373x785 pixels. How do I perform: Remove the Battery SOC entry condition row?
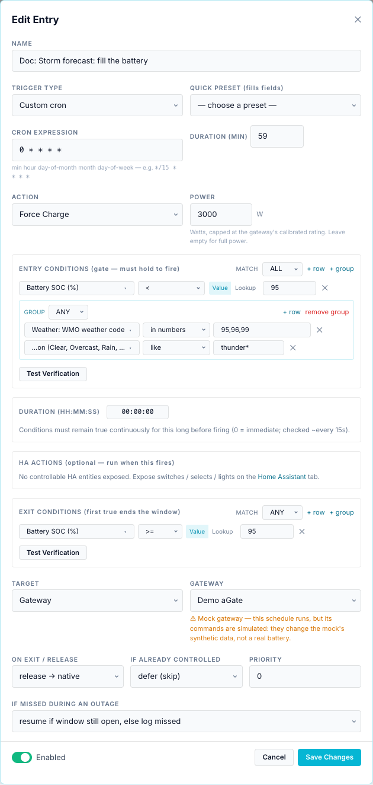click(x=324, y=288)
